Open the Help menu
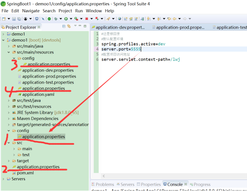The width and height of the screenshot is (247, 191). pyautogui.click(x=109, y=11)
